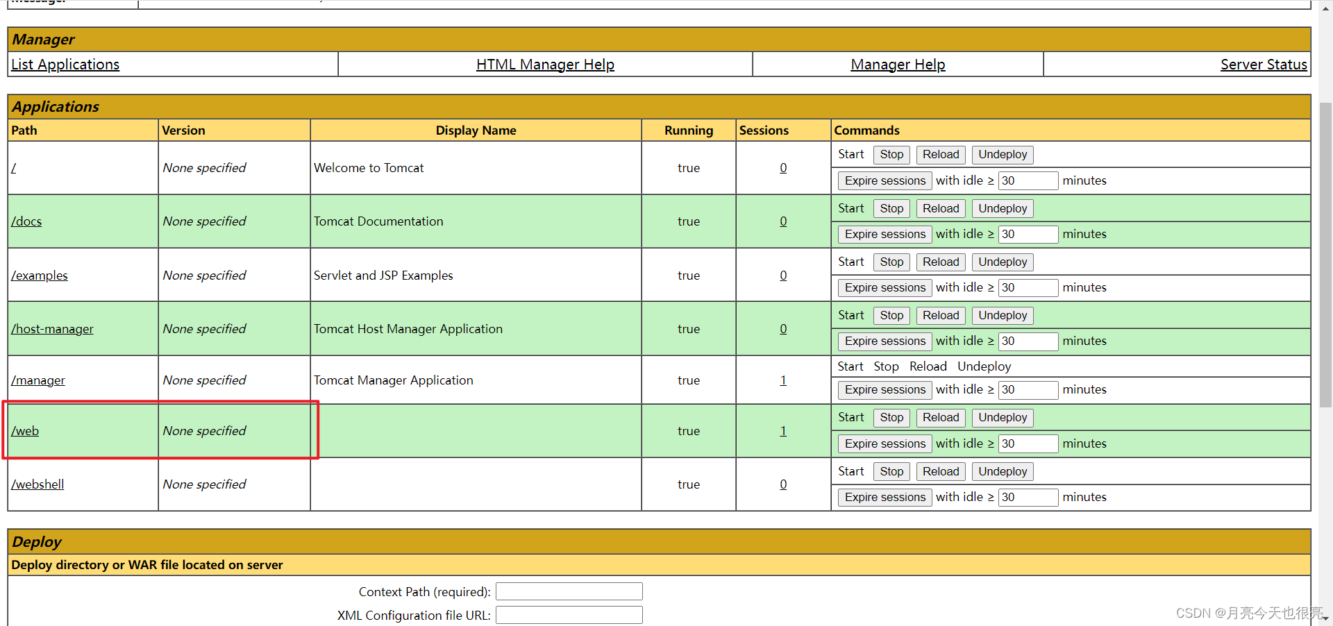Expire sessions for /manager
This screenshot has width=1333, height=626.
point(885,390)
